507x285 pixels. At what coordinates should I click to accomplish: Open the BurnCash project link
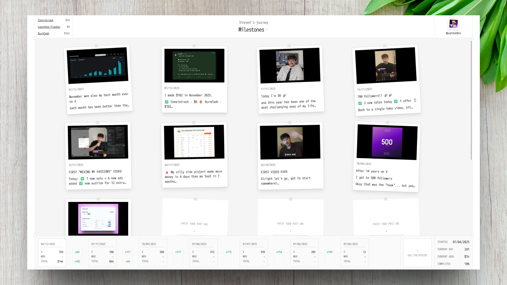[x=43, y=33]
